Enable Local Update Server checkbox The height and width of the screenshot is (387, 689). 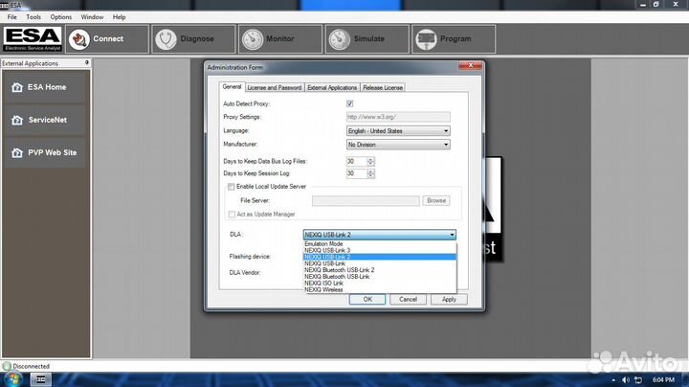click(x=232, y=187)
